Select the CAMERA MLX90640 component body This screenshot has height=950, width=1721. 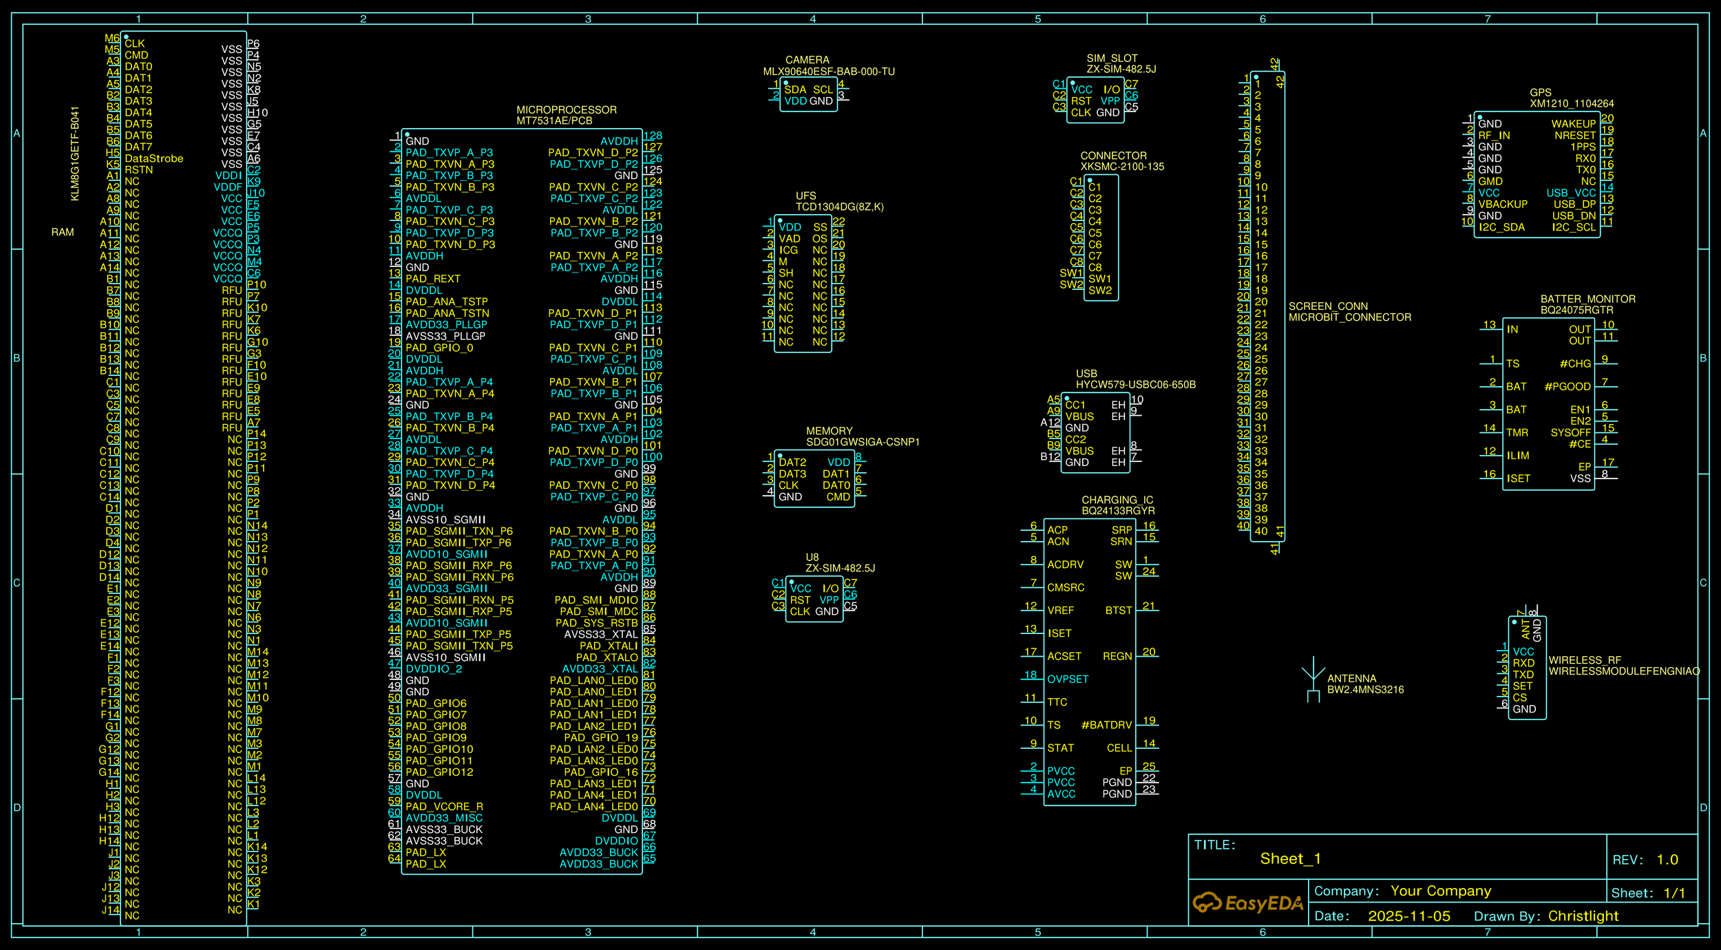coord(808,95)
